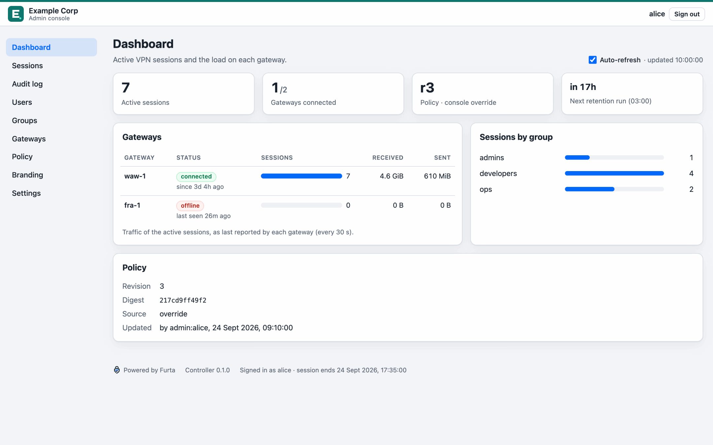Click the Source value override

173,314
